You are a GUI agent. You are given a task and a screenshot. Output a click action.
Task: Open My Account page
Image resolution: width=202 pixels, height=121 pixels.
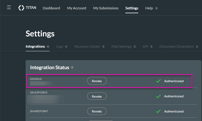[77, 8]
